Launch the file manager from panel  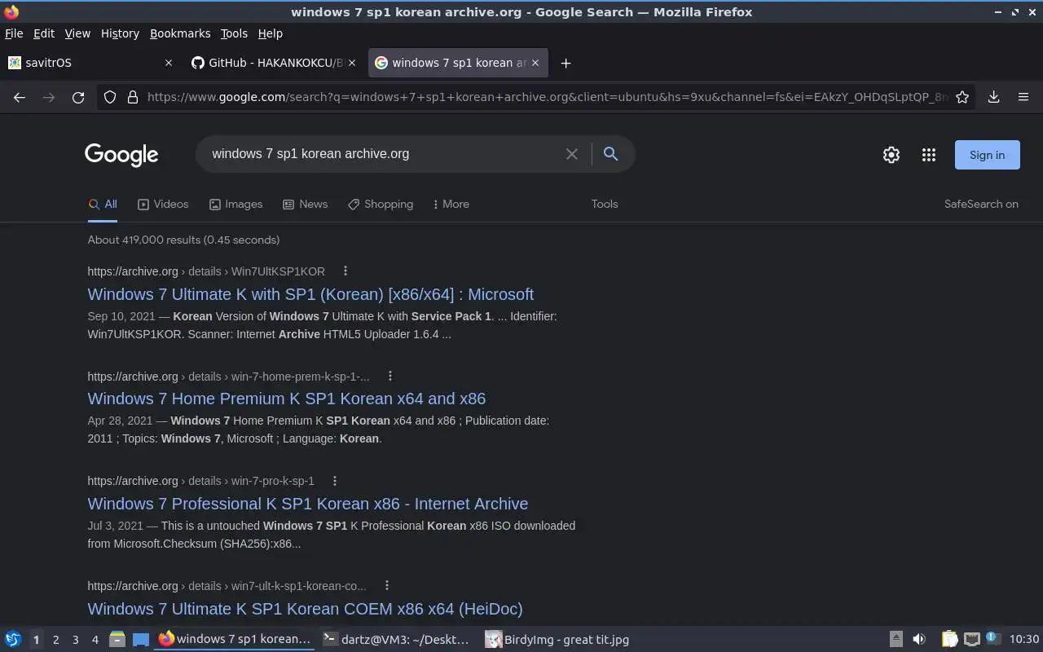tap(117, 639)
